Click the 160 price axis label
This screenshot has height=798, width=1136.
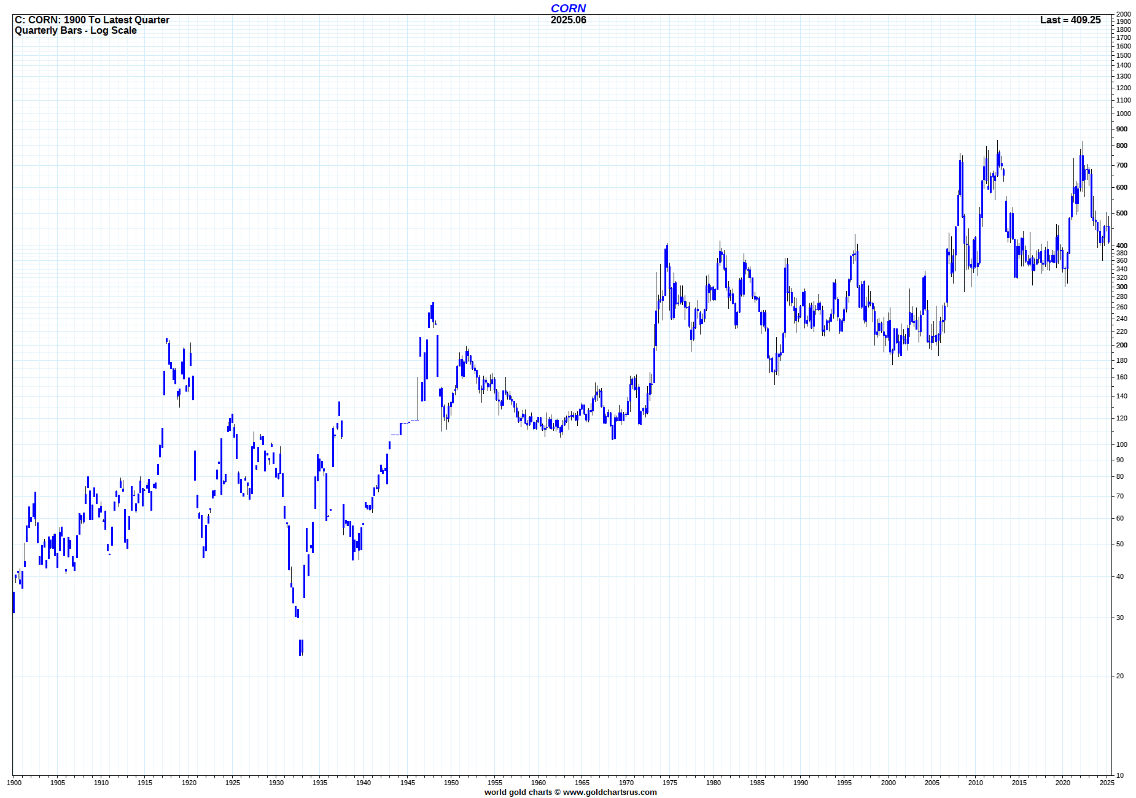point(1122,377)
